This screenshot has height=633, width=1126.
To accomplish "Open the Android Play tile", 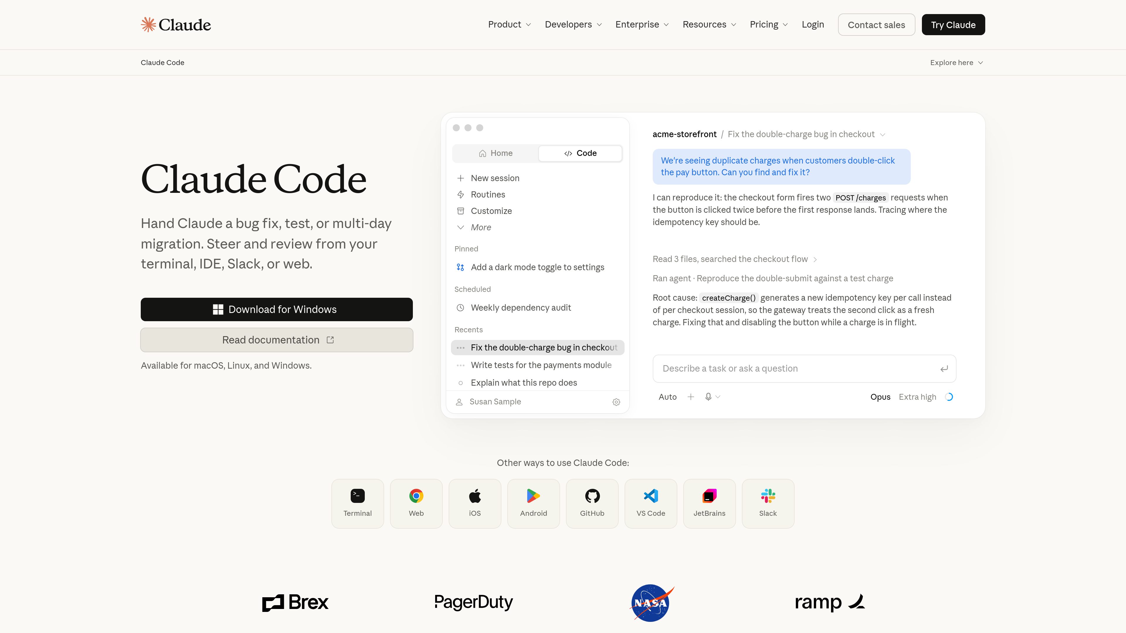I will point(533,503).
